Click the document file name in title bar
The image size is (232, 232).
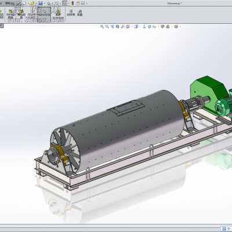[x=175, y=3]
